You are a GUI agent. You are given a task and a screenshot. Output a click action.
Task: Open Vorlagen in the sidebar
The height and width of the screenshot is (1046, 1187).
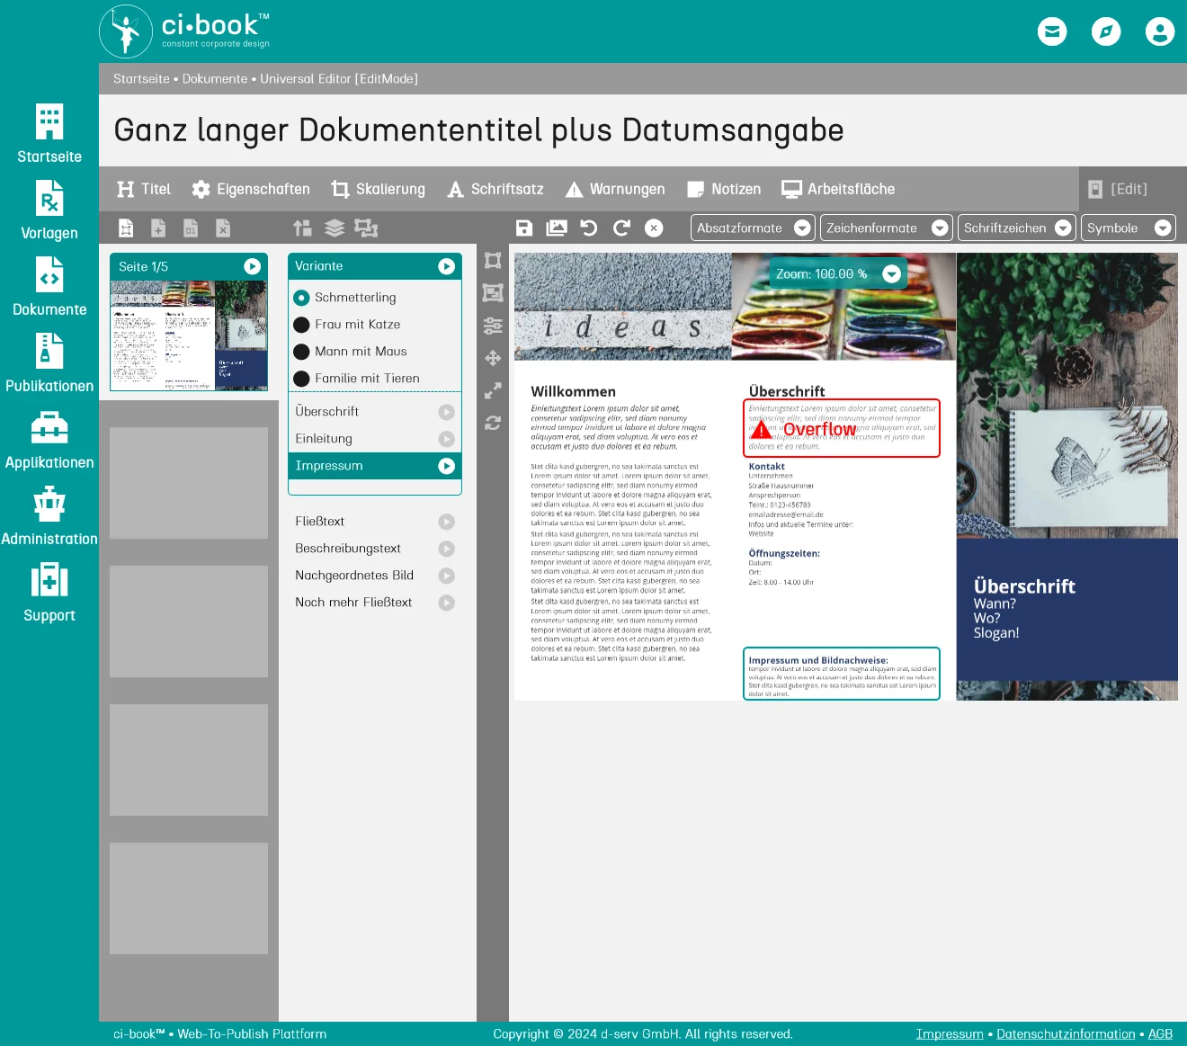(x=49, y=210)
